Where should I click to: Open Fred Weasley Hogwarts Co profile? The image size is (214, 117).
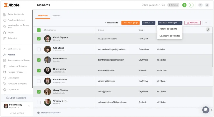click(x=16, y=106)
